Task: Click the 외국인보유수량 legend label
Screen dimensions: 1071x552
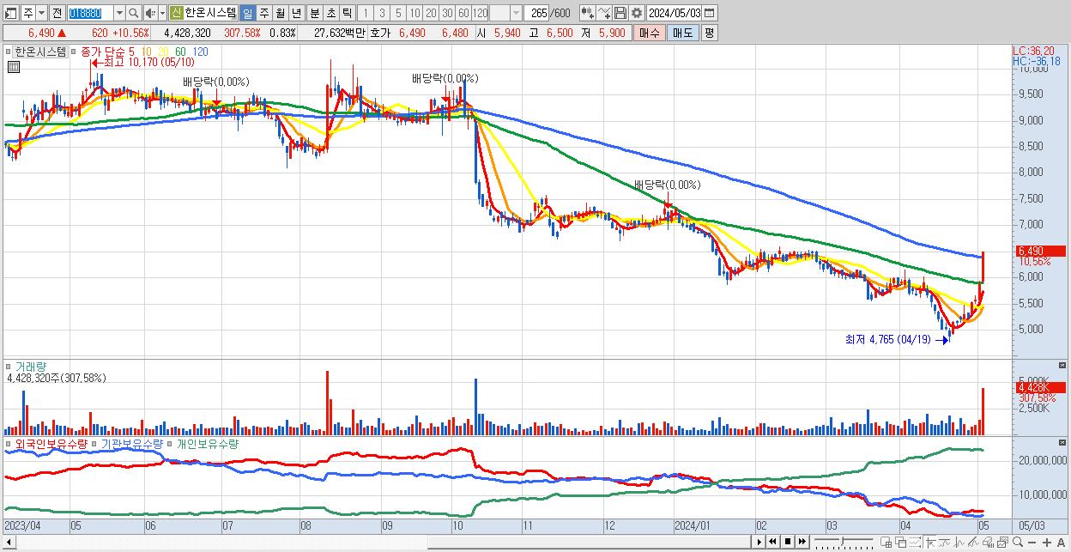Action: click(51, 444)
